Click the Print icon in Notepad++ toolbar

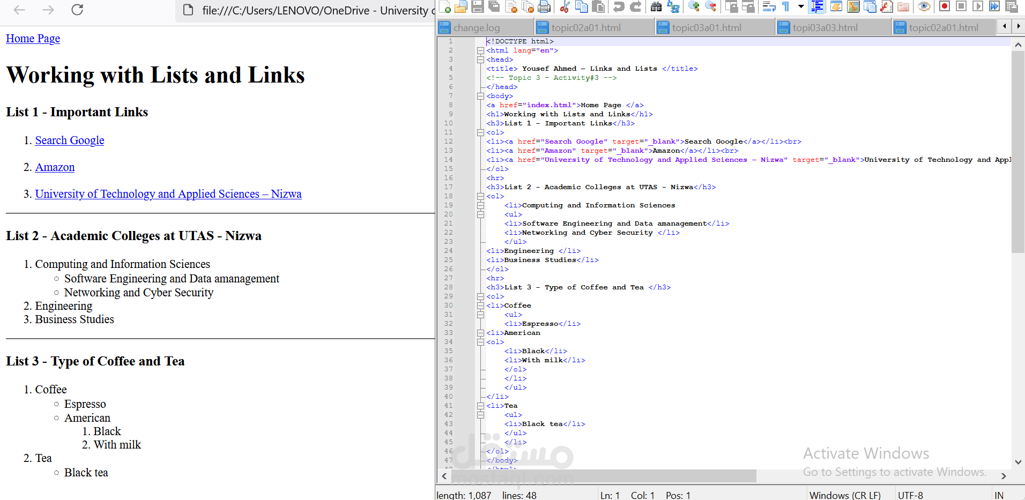544,6
